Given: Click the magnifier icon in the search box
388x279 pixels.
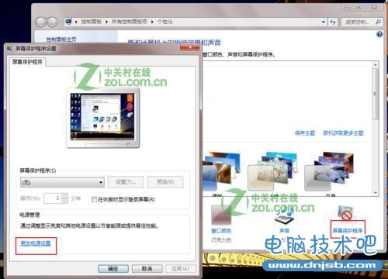Looking at the screenshot, I should 378,22.
